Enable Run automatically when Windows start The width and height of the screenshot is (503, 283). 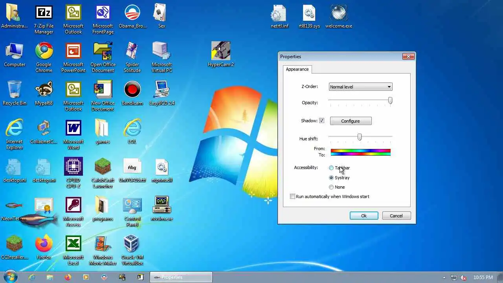tap(292, 197)
